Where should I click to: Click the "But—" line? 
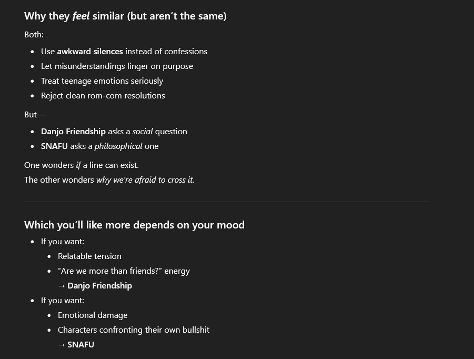click(x=35, y=115)
